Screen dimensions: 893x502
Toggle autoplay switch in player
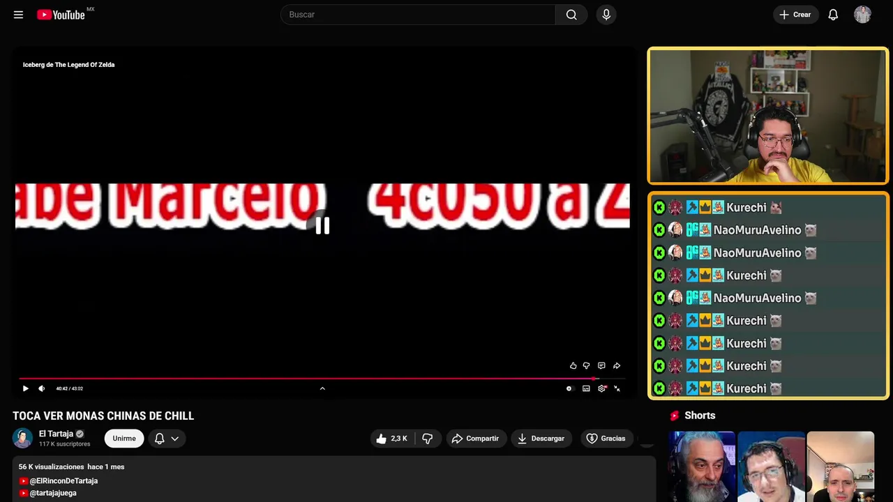(x=569, y=388)
